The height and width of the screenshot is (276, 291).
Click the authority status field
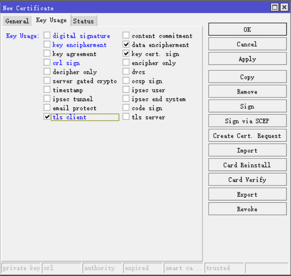102,268
